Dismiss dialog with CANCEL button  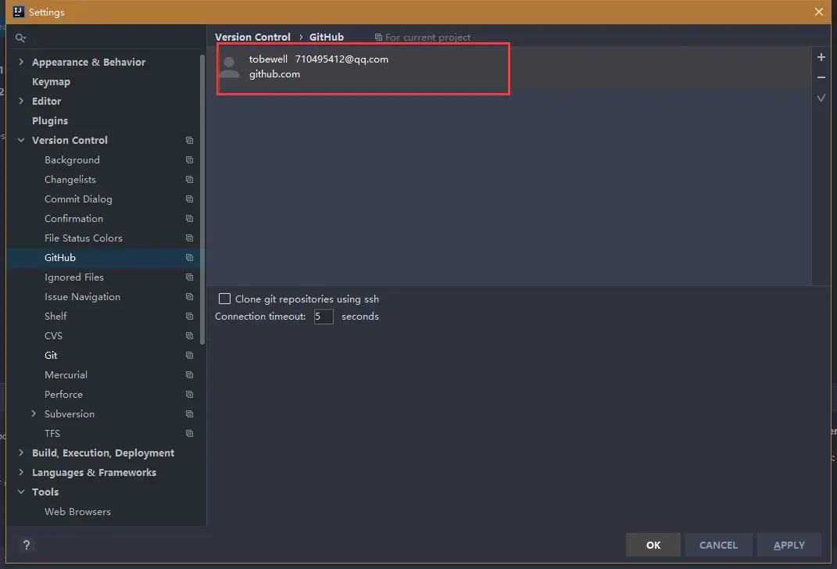(718, 545)
